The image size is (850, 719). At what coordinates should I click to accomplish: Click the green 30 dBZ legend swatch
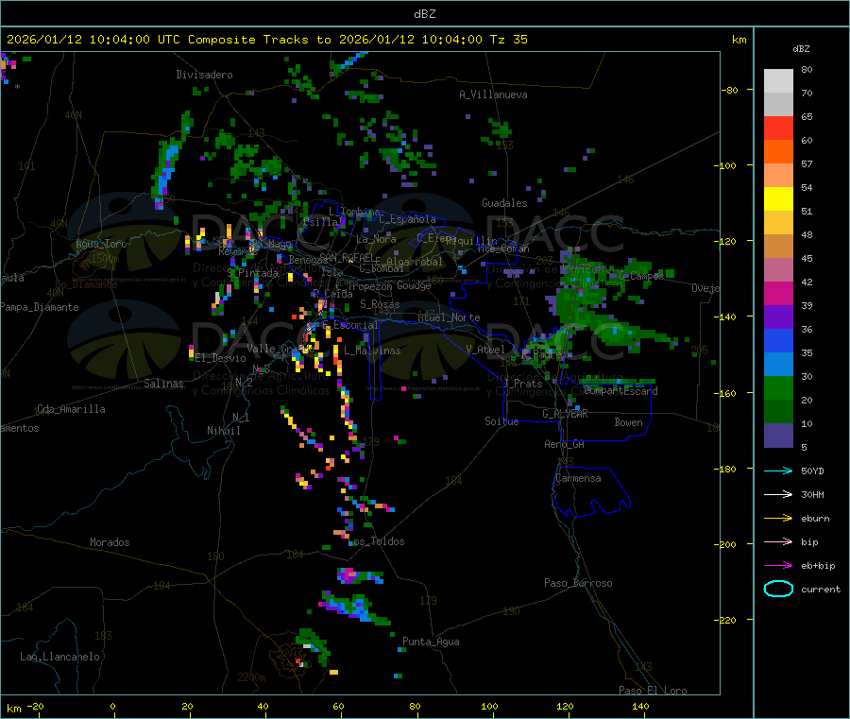pyautogui.click(x=778, y=387)
